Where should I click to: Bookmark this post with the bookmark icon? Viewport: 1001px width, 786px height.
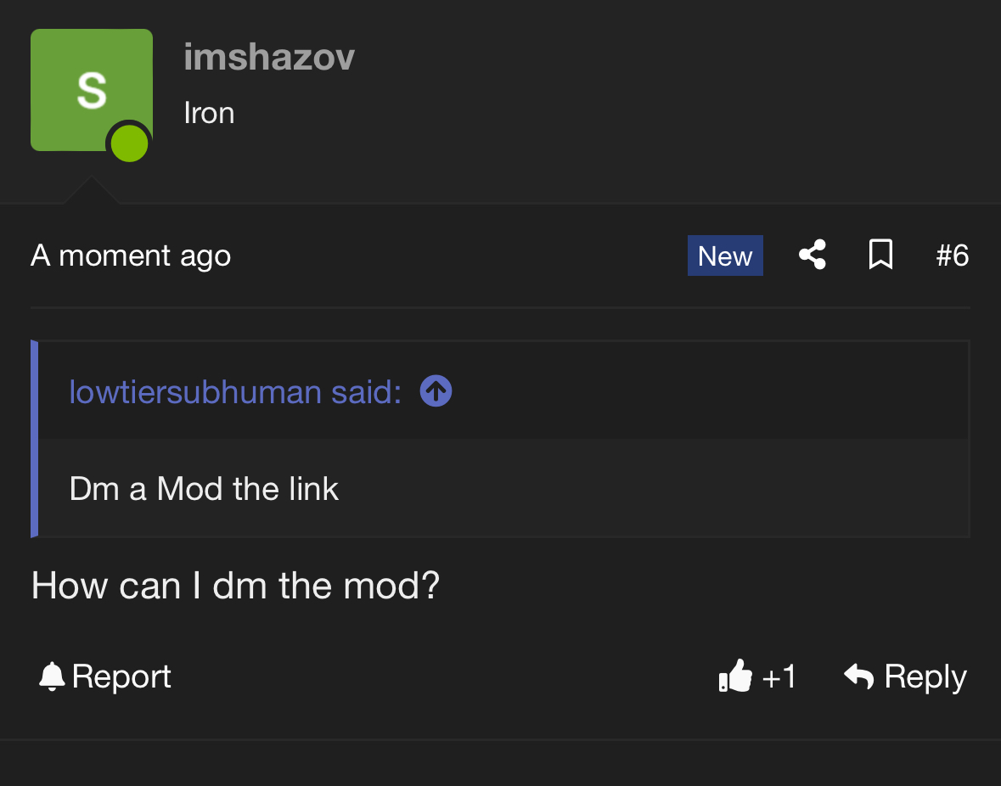pyautogui.click(x=880, y=255)
